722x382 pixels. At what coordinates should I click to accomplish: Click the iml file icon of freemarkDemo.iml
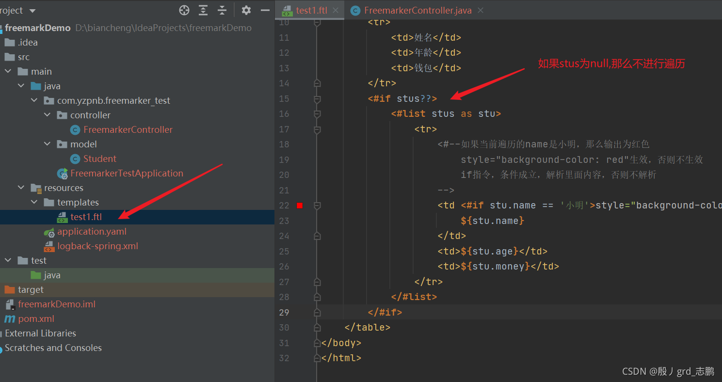tap(10, 304)
